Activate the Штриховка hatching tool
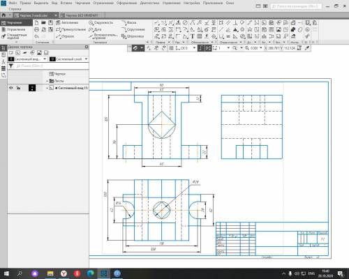 133,36
